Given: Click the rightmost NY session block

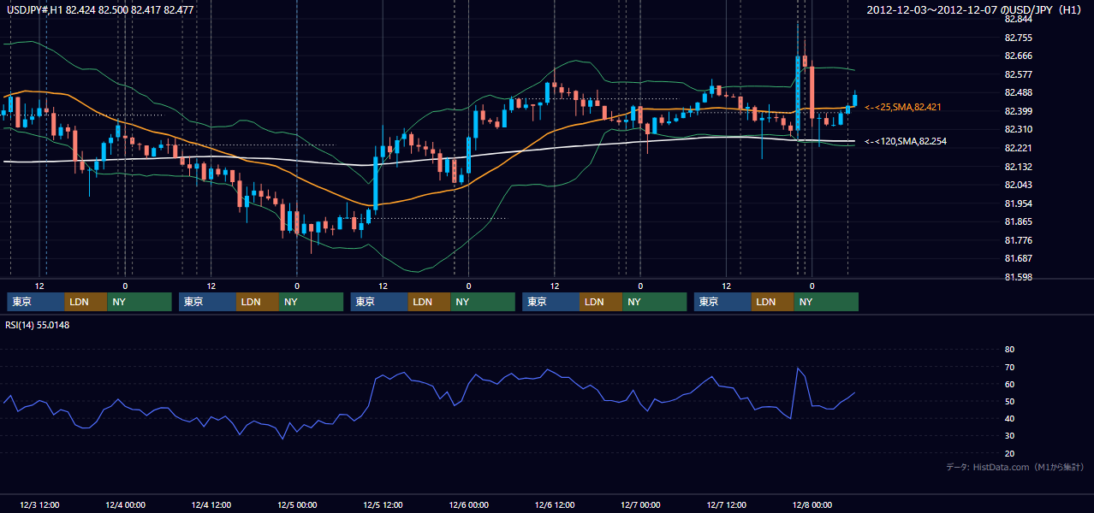Looking at the screenshot, I should coord(826,302).
